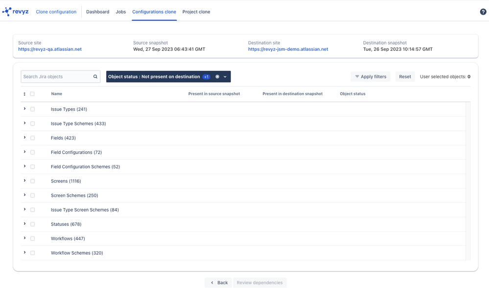Click the Clone configuration link

(x=56, y=12)
